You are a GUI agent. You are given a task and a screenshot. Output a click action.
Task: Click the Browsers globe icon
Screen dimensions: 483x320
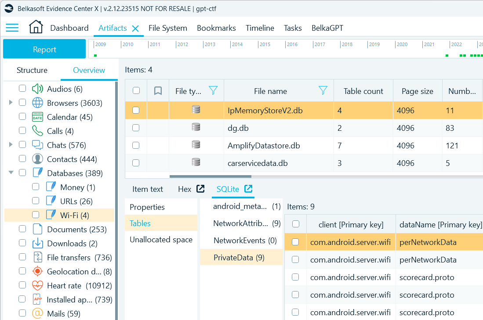38,103
